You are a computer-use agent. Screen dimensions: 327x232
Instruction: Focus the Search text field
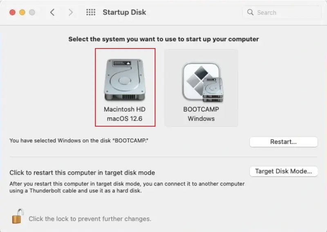pos(286,12)
